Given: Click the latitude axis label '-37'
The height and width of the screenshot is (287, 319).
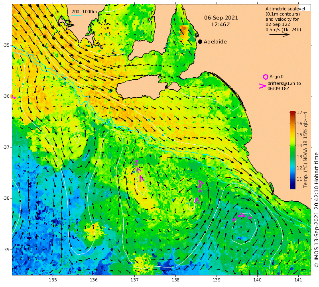Looking at the screenshot, I should tap(6, 147).
